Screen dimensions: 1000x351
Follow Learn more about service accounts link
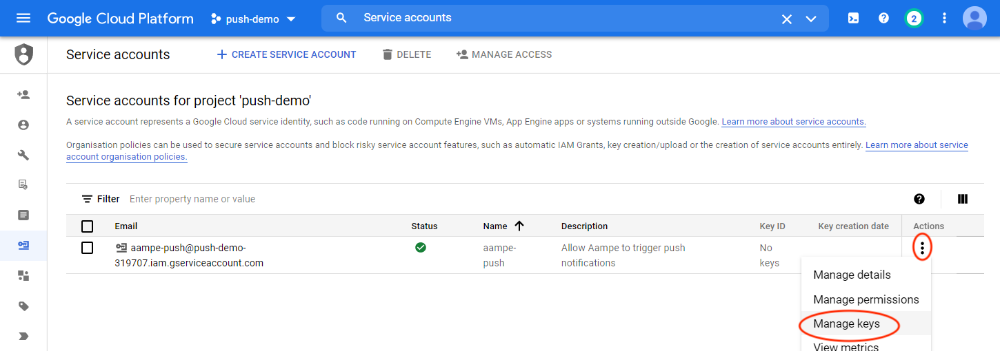[794, 122]
